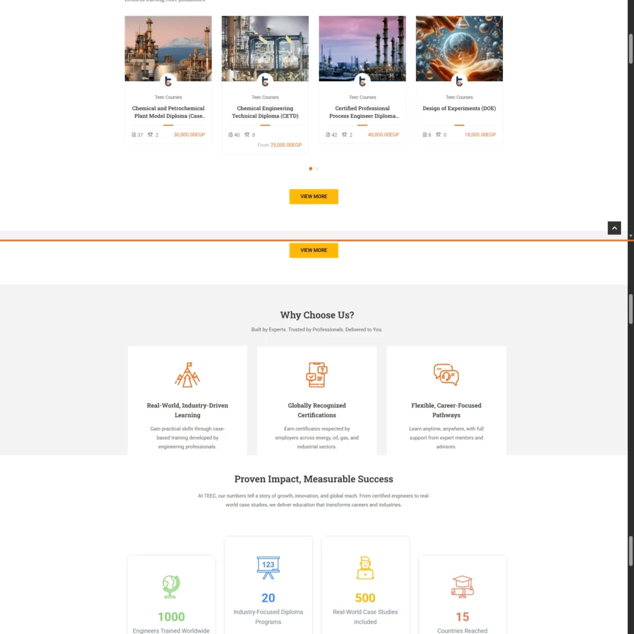The image size is (634, 634).
Task: Open Certified Professional Process Engineer Diploma link
Action: click(x=362, y=112)
